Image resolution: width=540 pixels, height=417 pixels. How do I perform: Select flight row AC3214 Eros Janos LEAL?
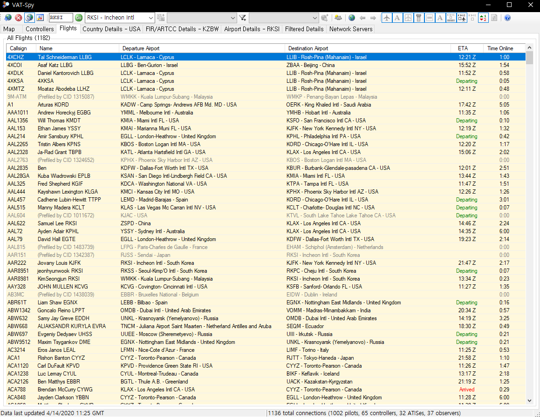[x=266, y=350]
